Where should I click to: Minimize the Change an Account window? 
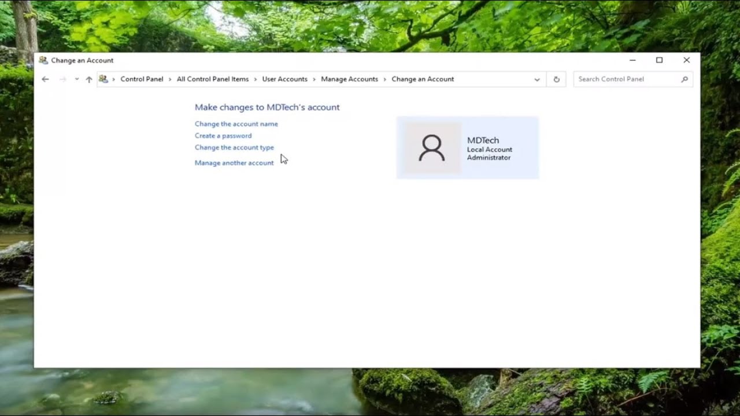click(x=632, y=60)
